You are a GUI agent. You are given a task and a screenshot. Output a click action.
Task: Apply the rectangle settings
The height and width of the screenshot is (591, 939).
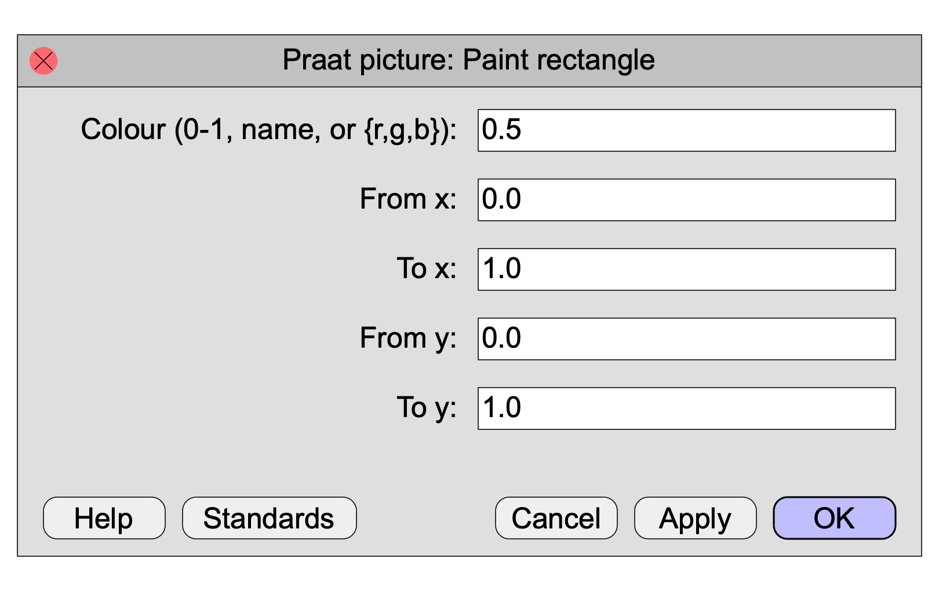[696, 518]
